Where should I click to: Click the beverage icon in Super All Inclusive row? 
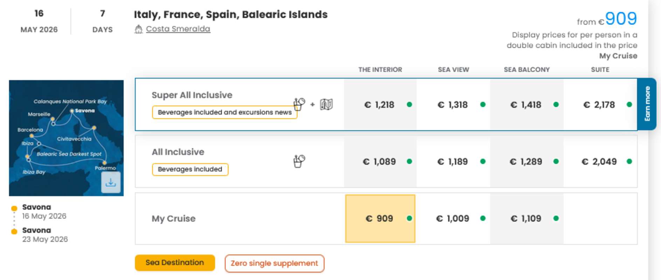pyautogui.click(x=299, y=104)
